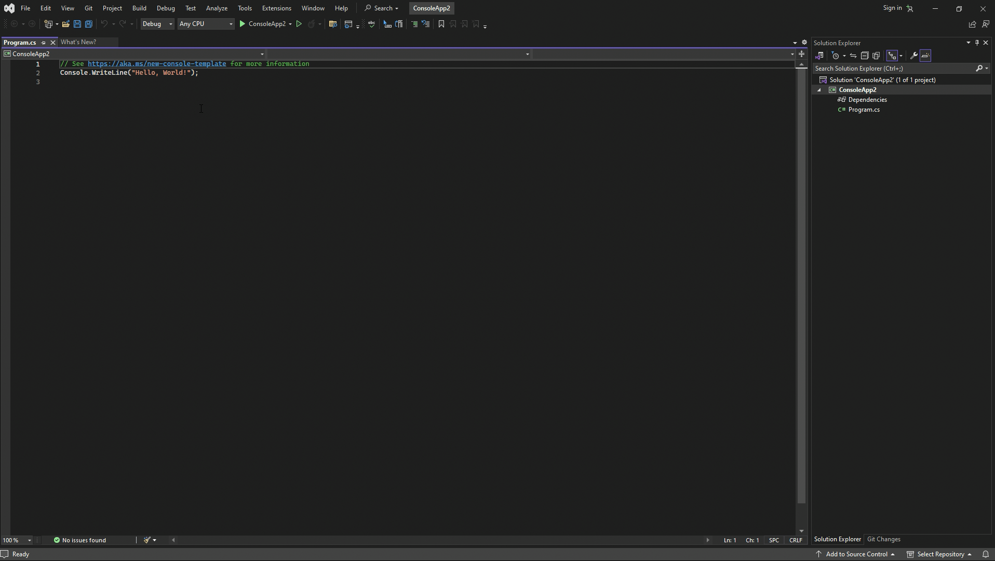
Task: Click the Open File folder icon
Action: point(66,24)
